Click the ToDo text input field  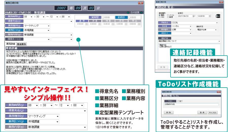[191, 104]
